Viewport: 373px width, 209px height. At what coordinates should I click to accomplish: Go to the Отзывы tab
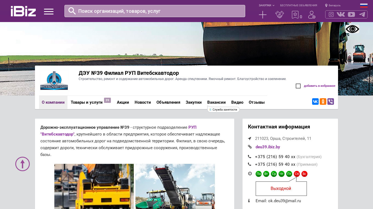click(x=257, y=102)
